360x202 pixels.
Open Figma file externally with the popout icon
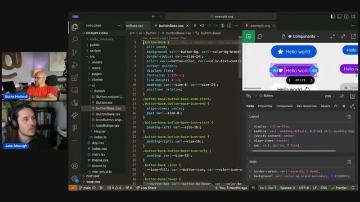click(x=353, y=36)
